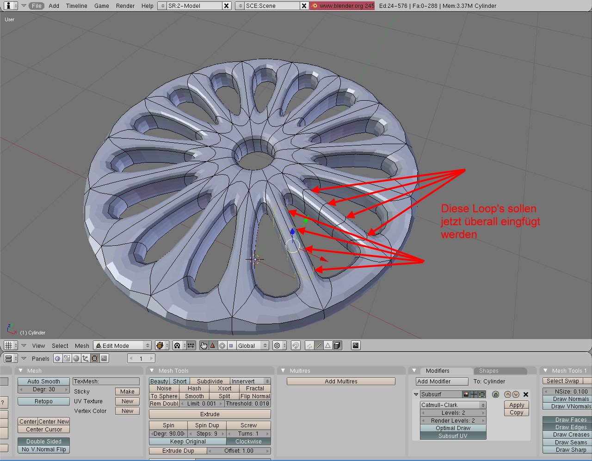This screenshot has width=592, height=461.
Task: Click the Add Multires button
Action: pyautogui.click(x=341, y=382)
